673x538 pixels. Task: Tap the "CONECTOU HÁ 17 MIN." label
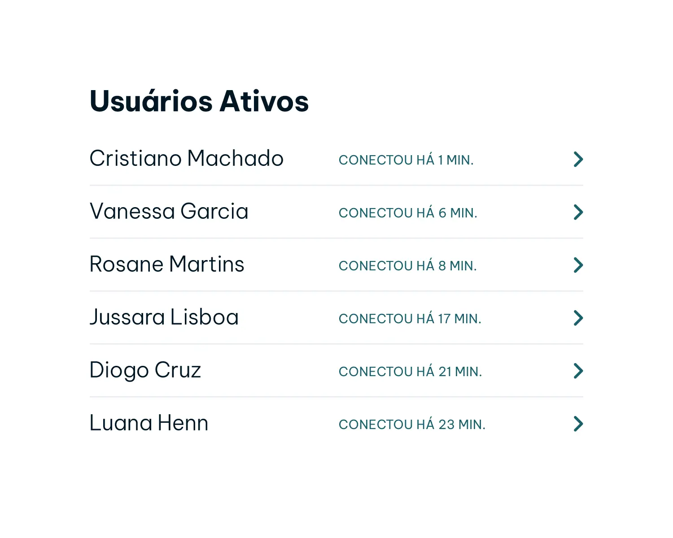coord(410,319)
